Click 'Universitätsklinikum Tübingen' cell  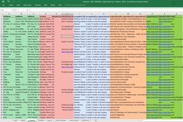pos(120,97)
